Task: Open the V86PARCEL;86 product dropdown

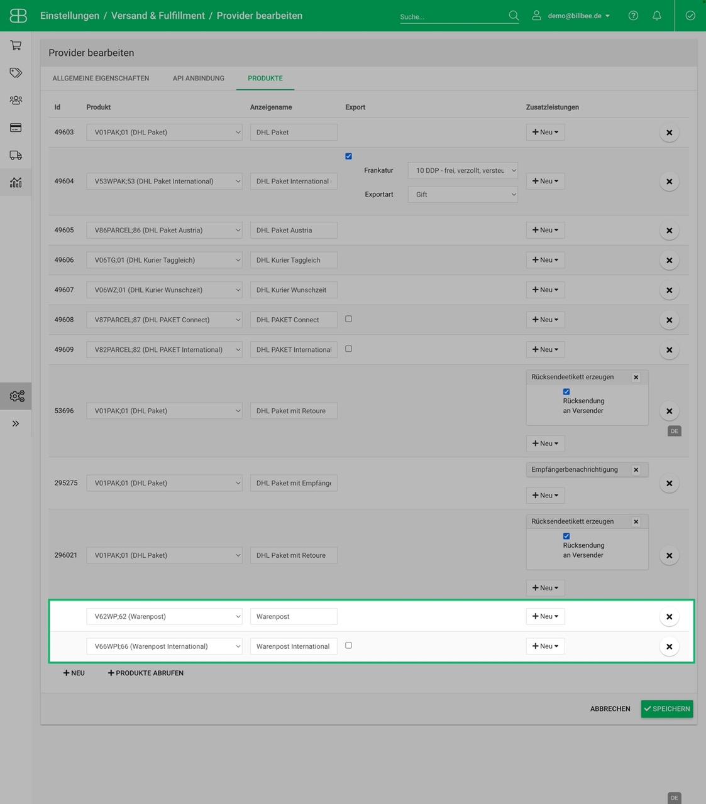Action: [164, 230]
